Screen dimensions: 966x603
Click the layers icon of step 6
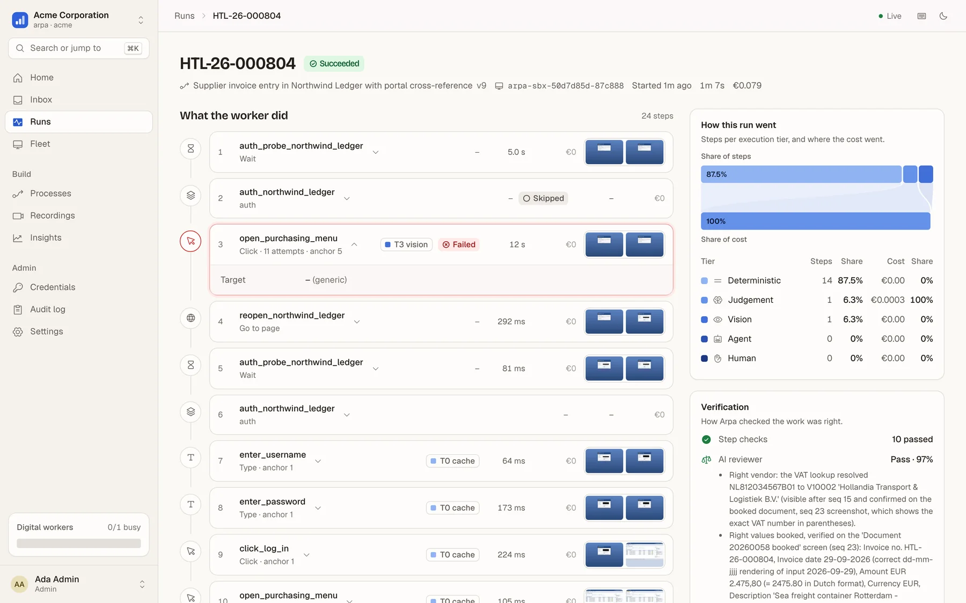click(191, 412)
